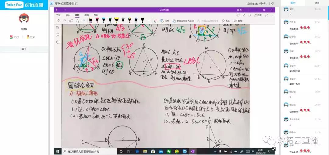329x155 pixels.
Task: Select the lasso selection tool
Action: click(x=77, y=21)
